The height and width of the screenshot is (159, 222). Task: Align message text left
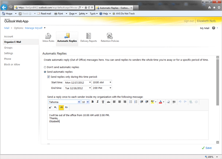point(114,102)
